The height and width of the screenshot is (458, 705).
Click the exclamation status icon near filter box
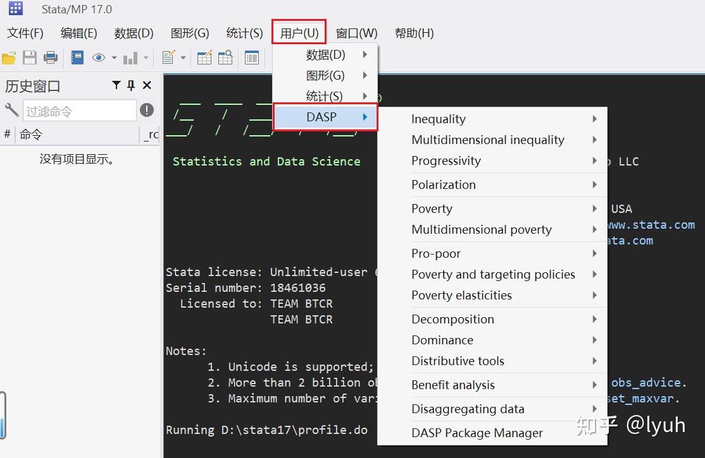pyautogui.click(x=146, y=110)
